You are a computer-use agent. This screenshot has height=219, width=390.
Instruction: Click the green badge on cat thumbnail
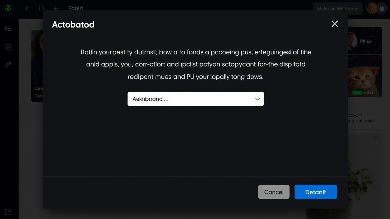point(356,92)
